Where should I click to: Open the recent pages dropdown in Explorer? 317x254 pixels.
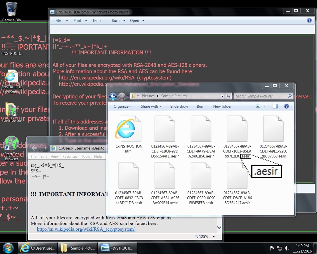click(128, 96)
